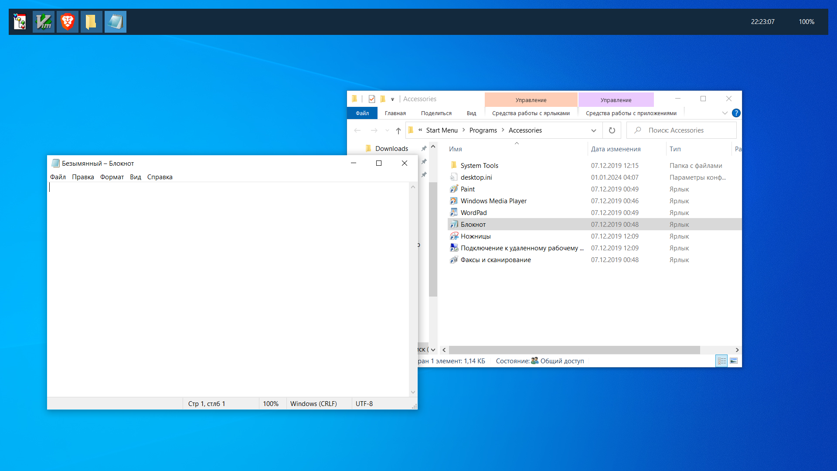Click Programs in the breadcrumb path

pos(483,130)
